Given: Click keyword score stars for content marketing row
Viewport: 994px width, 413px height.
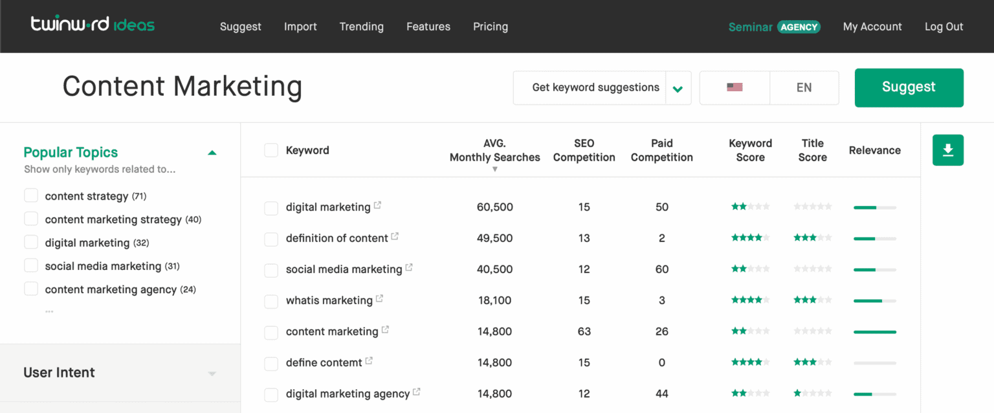Looking at the screenshot, I should pos(750,331).
